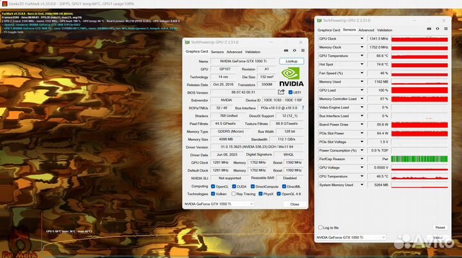Toggle the CUDA checkbox
This screenshot has width=462, height=258.
[x=234, y=186]
